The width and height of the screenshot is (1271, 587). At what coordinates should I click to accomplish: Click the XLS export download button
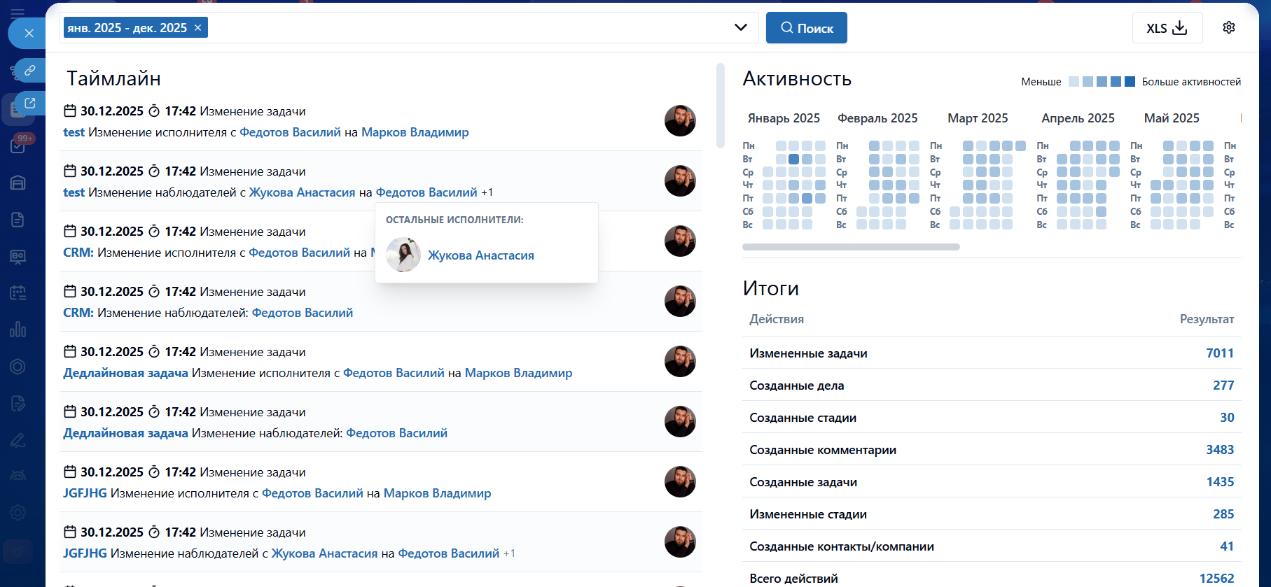(1167, 28)
